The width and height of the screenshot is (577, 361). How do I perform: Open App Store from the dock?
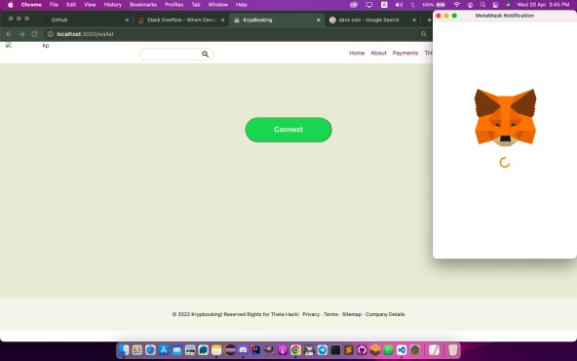164,349
